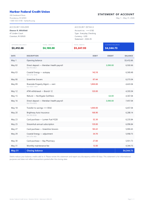
Task: Click the Closing balance label in the blue footer row
Action: pyautogui.click(x=35, y=150)
